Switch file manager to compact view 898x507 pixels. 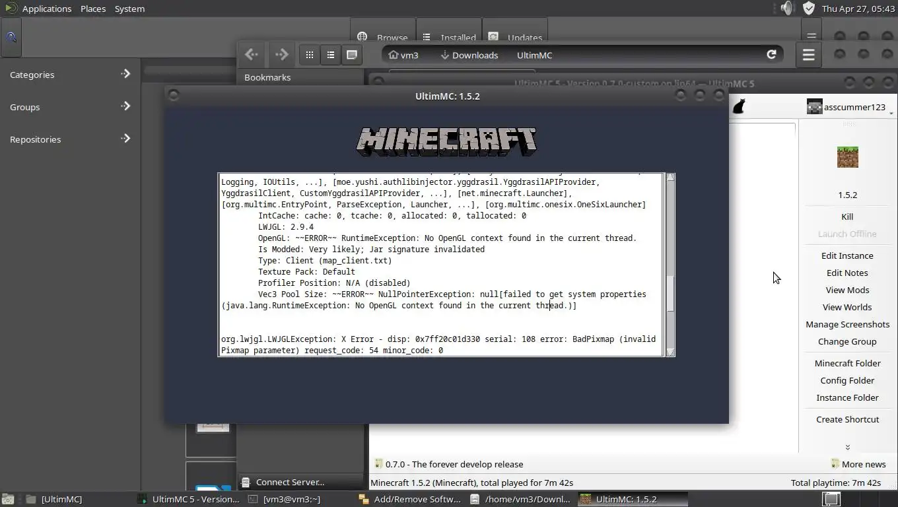(351, 55)
